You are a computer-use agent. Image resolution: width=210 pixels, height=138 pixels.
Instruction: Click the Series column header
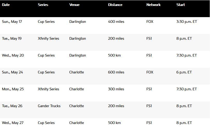click(43, 5)
